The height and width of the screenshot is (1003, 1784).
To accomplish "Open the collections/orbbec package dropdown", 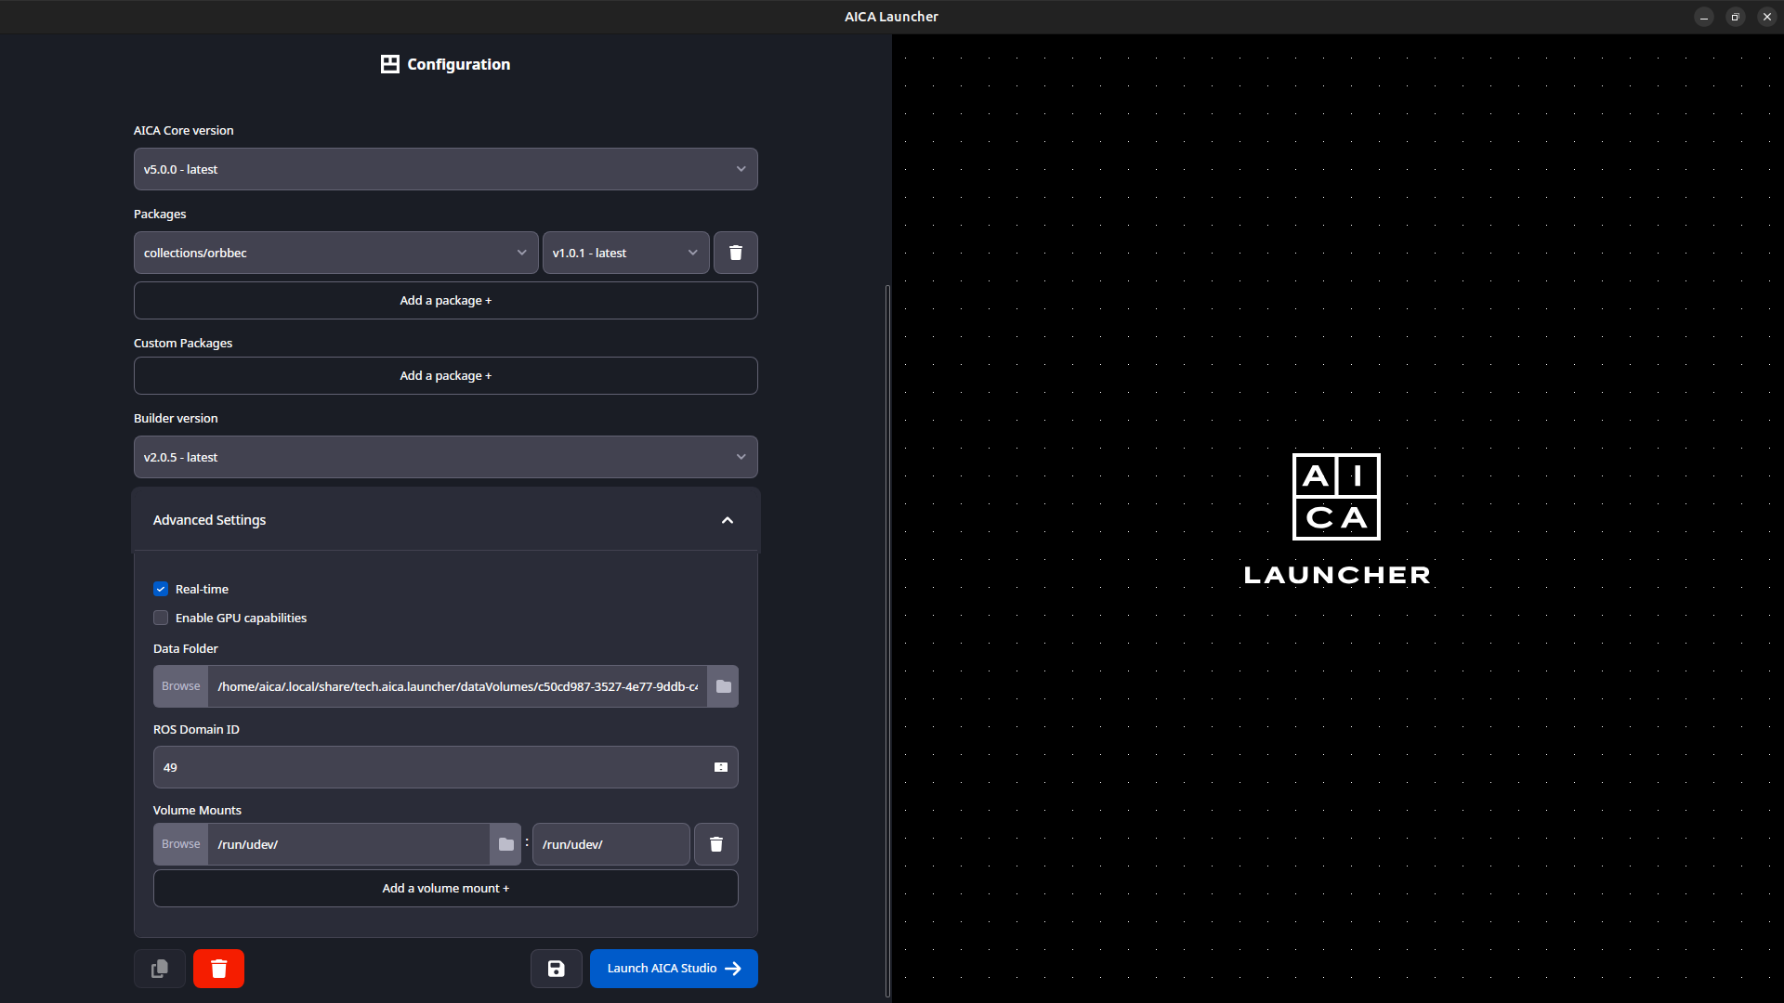I will click(x=335, y=253).
